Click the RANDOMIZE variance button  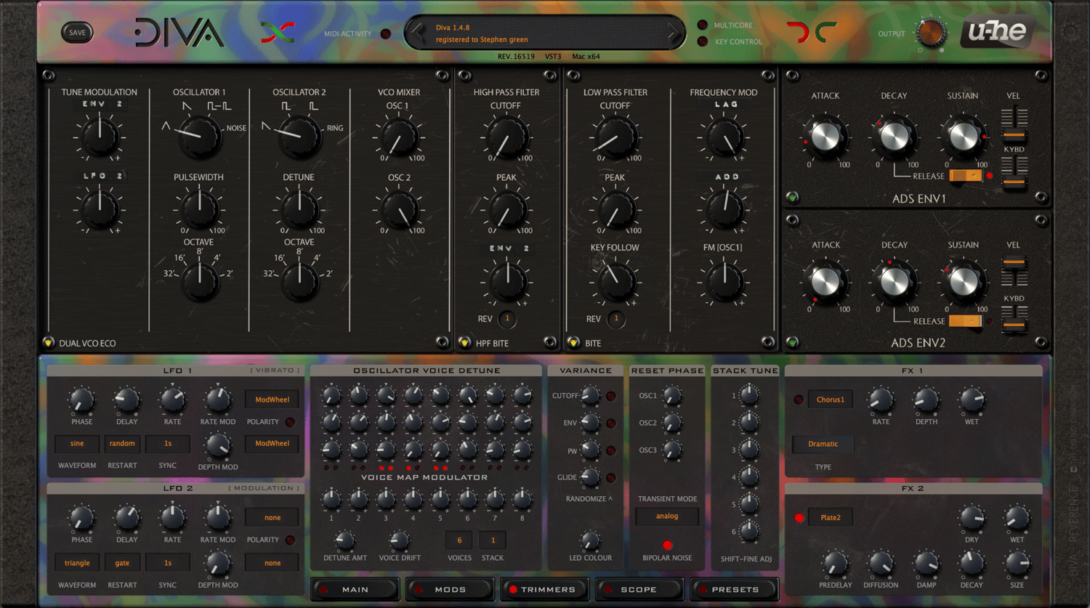[x=589, y=499]
